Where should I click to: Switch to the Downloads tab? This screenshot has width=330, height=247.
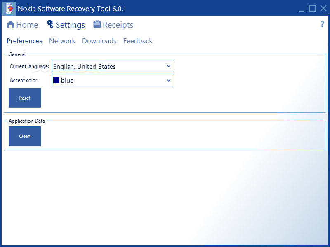[99, 41]
